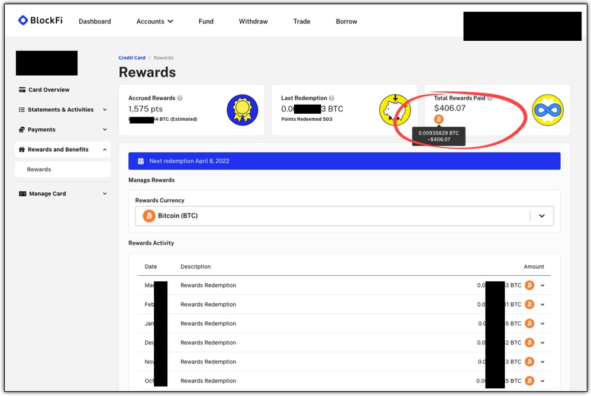This screenshot has height=396, width=591.
Task: Open the Withdraw page
Action: pos(253,21)
